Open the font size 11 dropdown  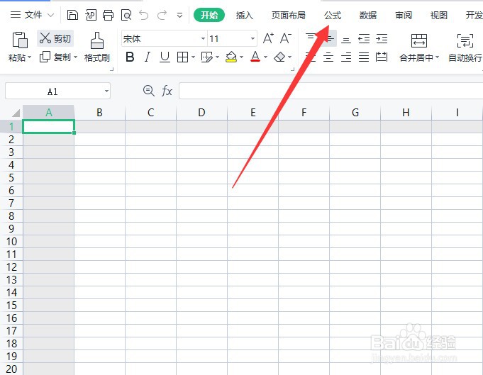pyautogui.click(x=252, y=38)
